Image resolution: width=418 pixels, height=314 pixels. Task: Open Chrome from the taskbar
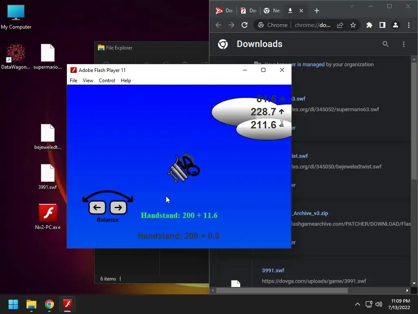point(49,304)
